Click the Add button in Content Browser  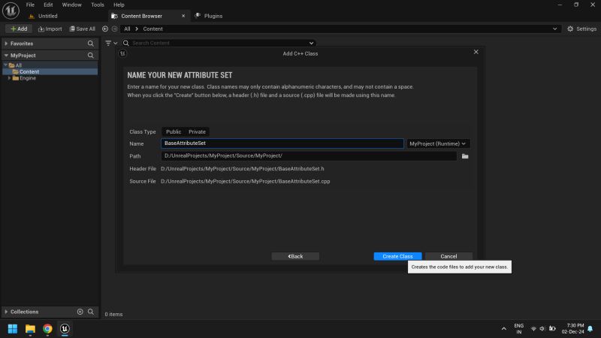pos(19,29)
